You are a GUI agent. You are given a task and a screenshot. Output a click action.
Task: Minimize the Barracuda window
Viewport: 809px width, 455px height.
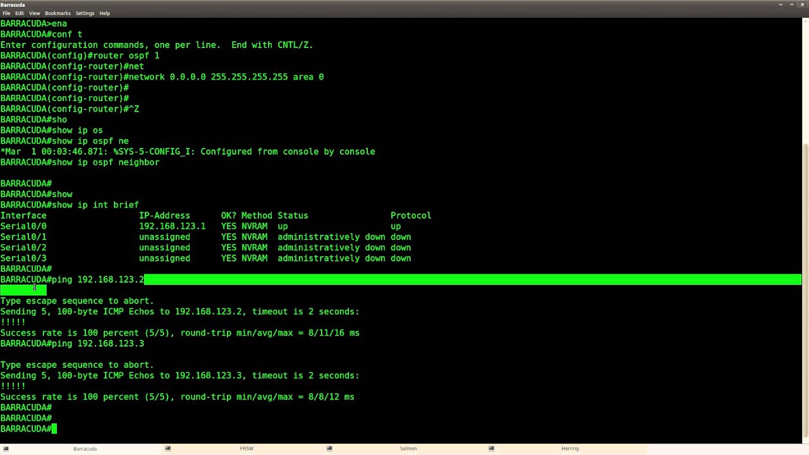click(x=781, y=4)
